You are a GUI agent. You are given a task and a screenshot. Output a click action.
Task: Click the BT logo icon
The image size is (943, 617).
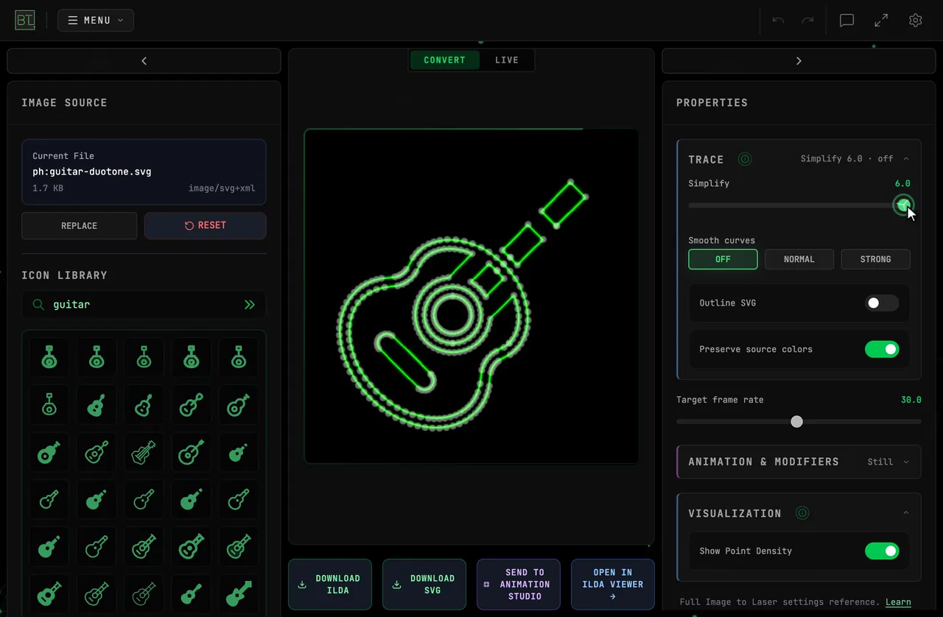pos(25,21)
